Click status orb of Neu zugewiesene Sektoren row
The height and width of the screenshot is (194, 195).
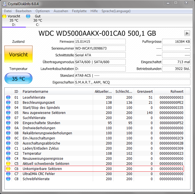click(8, 113)
